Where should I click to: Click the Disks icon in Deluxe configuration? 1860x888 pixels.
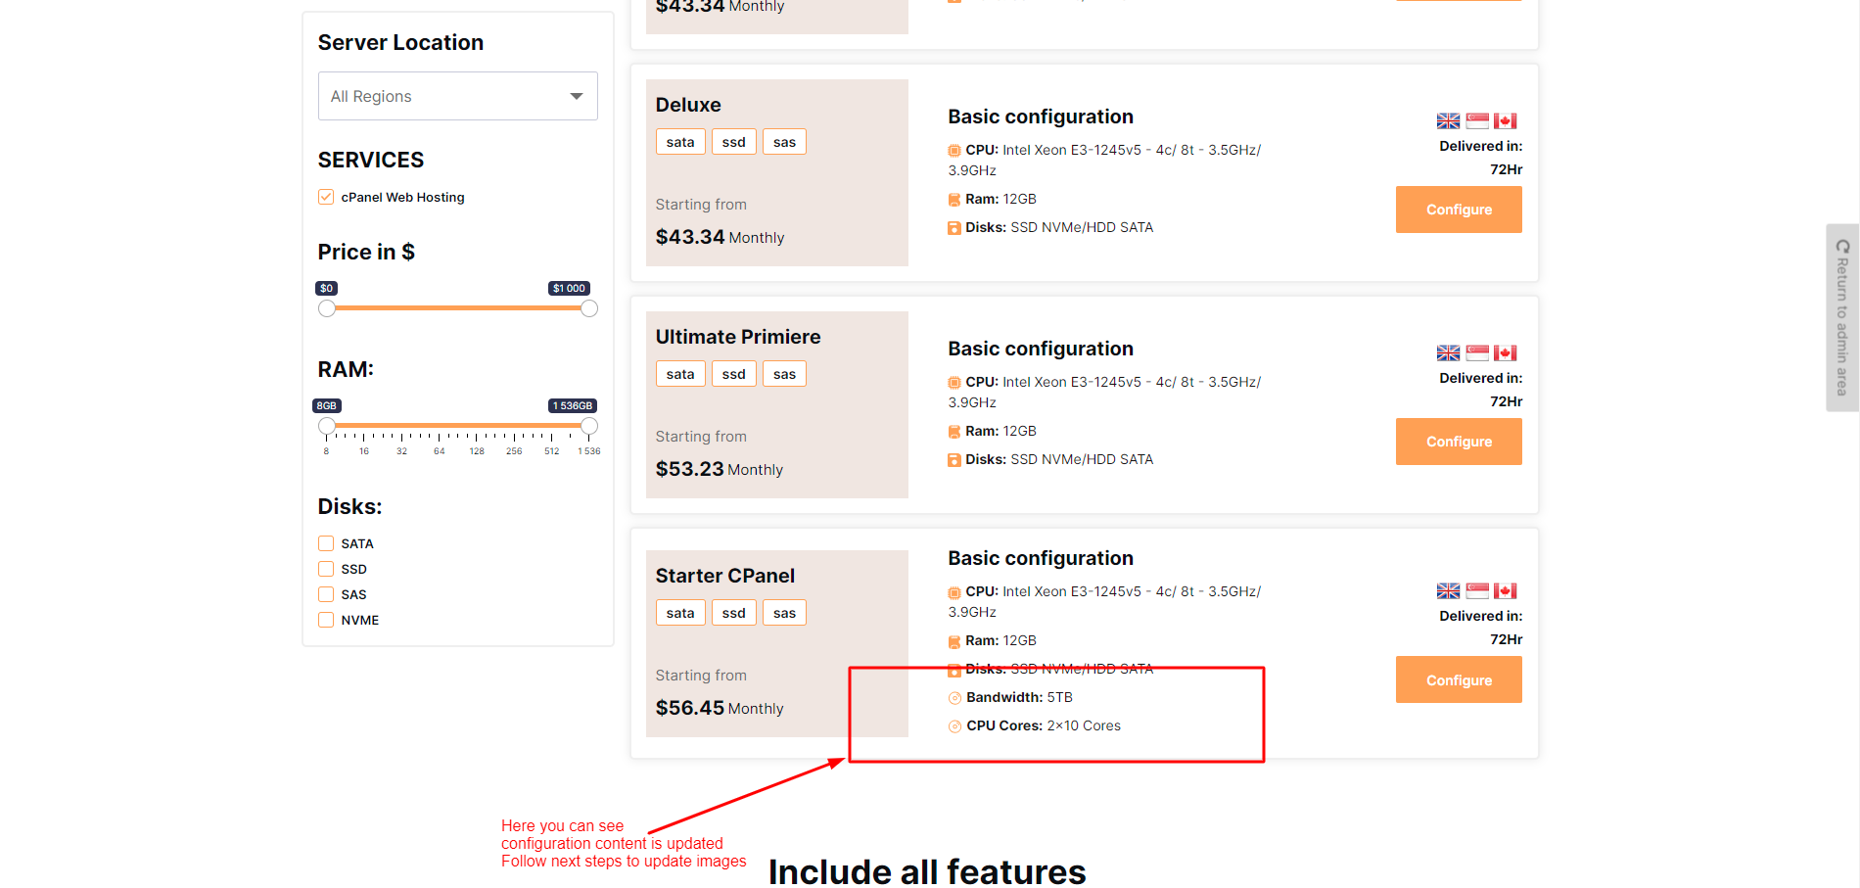tap(953, 228)
